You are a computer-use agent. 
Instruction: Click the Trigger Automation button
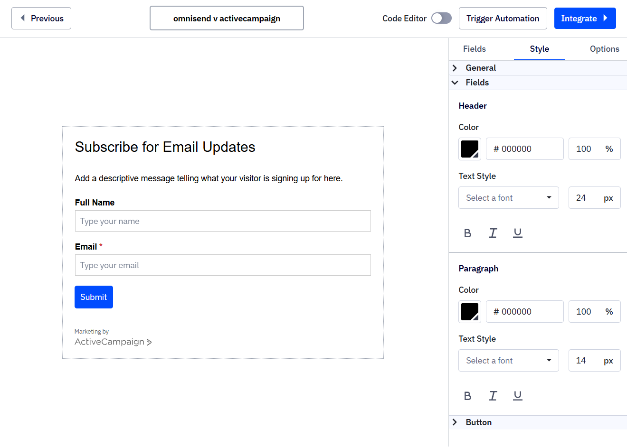503,19
